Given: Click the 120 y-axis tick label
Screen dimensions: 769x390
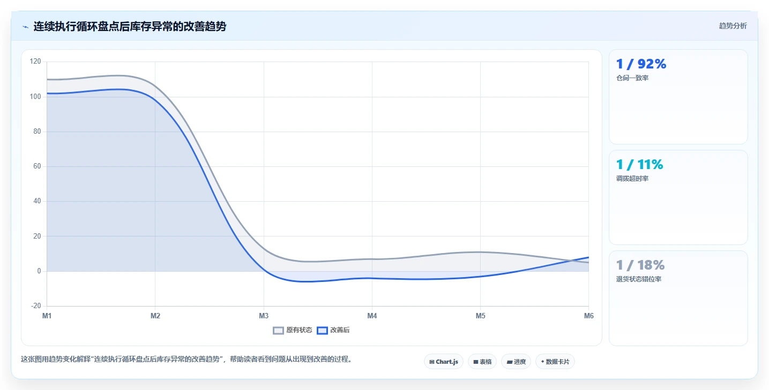Looking at the screenshot, I should tap(35, 62).
